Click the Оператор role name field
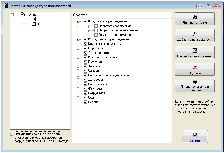The width and height of the screenshot is (224, 153). (x=122, y=15)
